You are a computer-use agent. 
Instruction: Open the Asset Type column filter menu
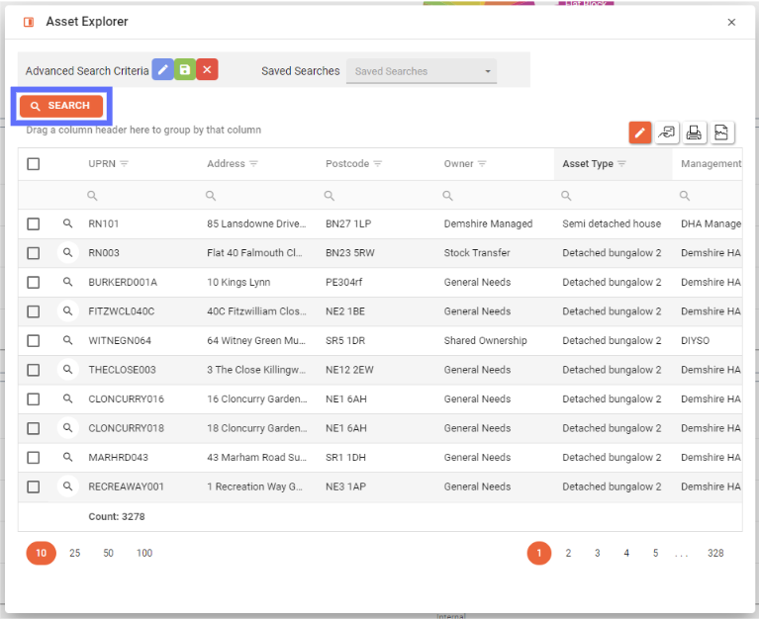tap(622, 164)
